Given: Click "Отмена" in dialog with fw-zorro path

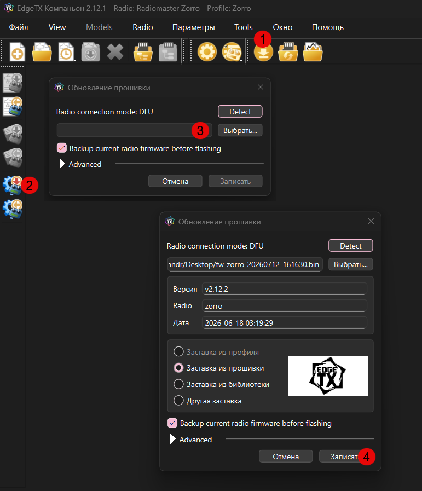Looking at the screenshot, I should [286, 457].
